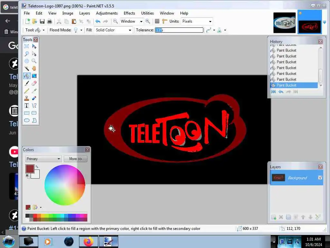
Task: Swap primary and secondary colors arrow
Action: (37, 167)
